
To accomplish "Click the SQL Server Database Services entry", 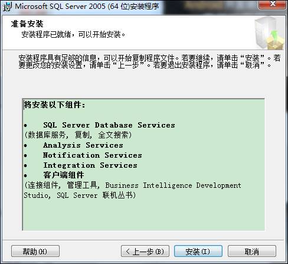I will (x=109, y=125).
